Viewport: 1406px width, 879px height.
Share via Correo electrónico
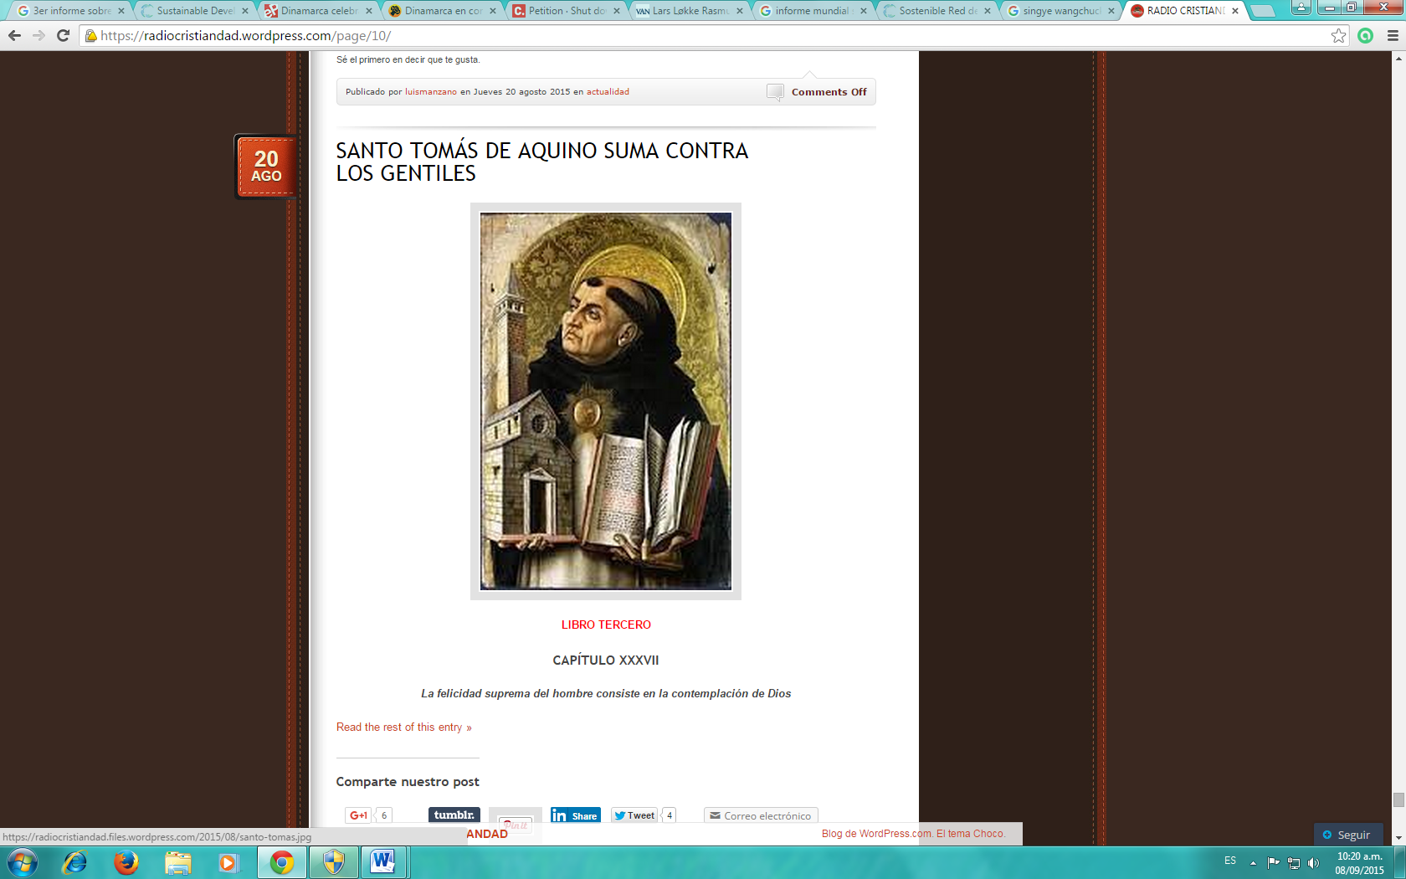tap(760, 815)
